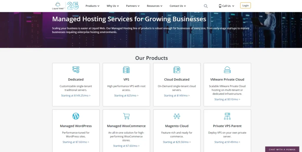302x152 pixels.
Task: Click 'Scalable VMware Private Cloud hosting' description
Action: point(227,90)
